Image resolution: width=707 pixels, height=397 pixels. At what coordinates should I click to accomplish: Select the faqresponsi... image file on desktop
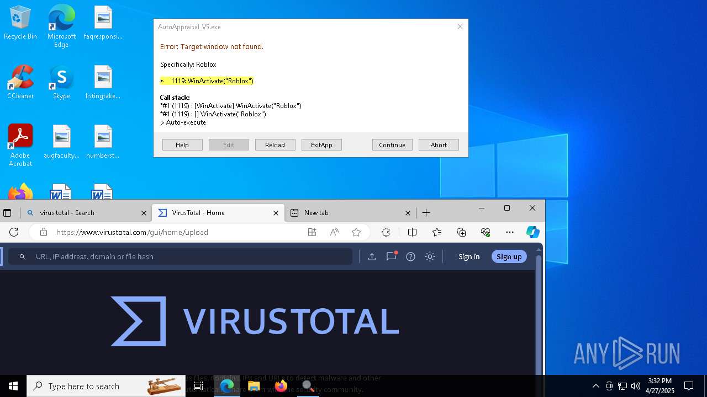pyautogui.click(x=103, y=23)
